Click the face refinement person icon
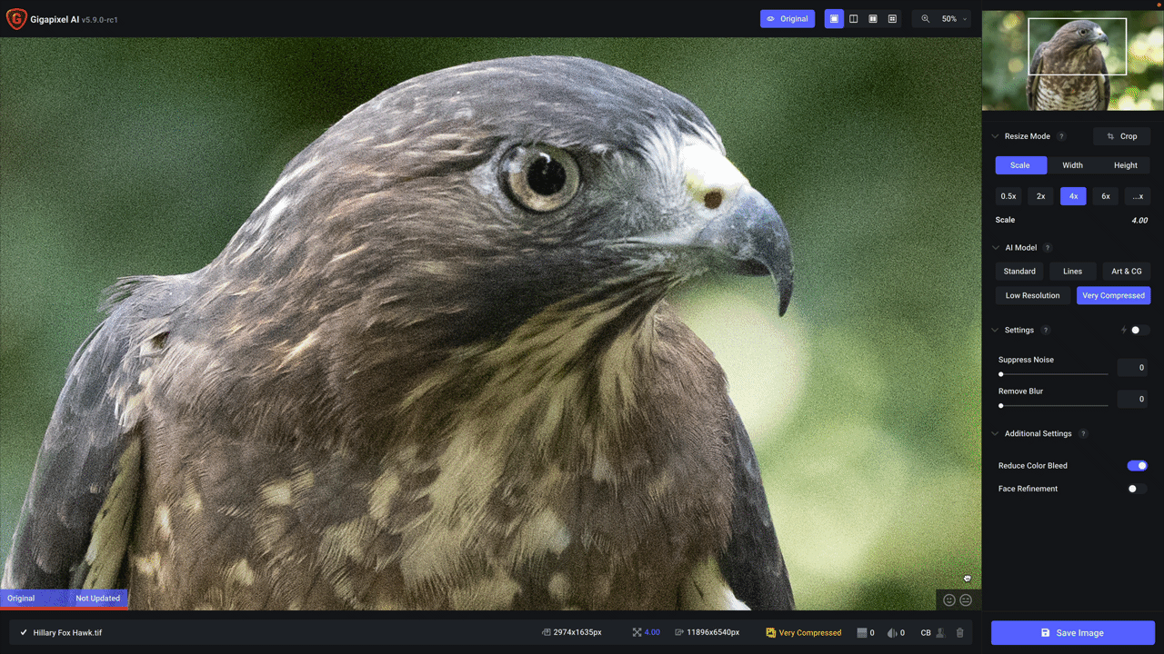 pyautogui.click(x=940, y=632)
